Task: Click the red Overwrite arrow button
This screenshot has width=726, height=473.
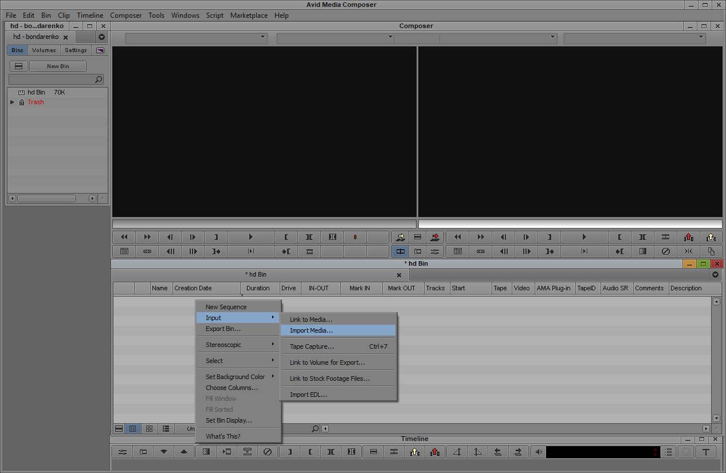Action: pyautogui.click(x=435, y=237)
